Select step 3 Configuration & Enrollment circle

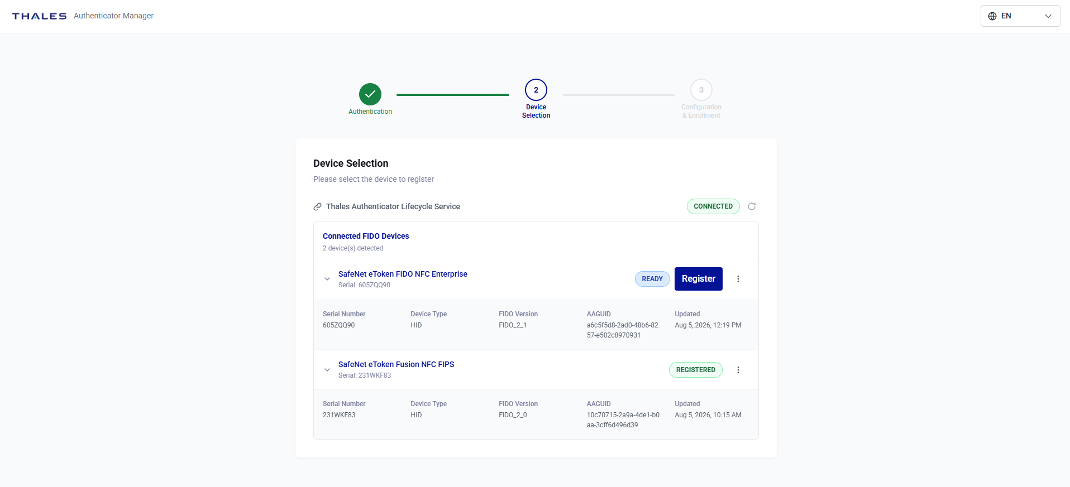701,90
